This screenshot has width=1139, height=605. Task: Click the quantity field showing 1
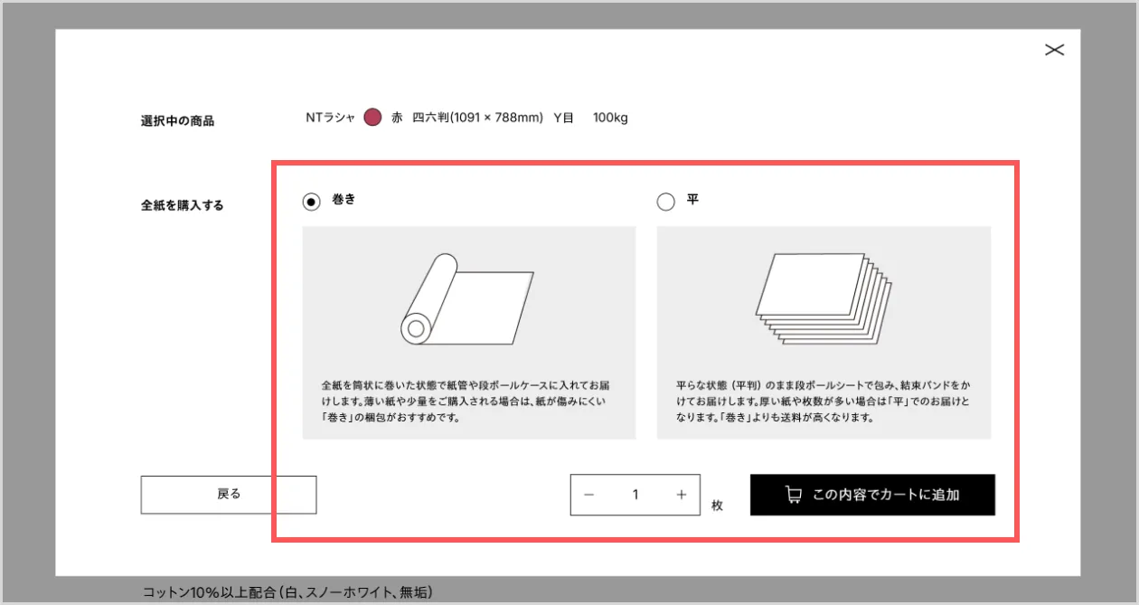pyautogui.click(x=635, y=495)
